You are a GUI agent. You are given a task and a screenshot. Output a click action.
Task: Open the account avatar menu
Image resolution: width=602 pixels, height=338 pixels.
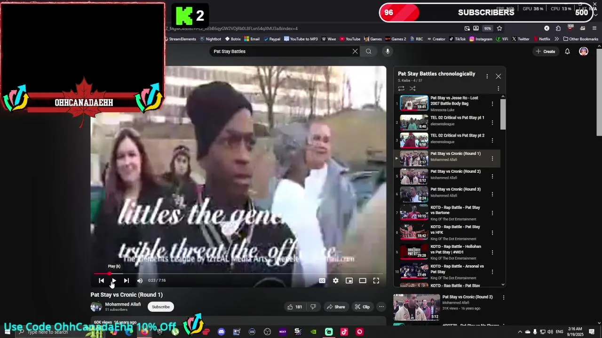pos(584,51)
